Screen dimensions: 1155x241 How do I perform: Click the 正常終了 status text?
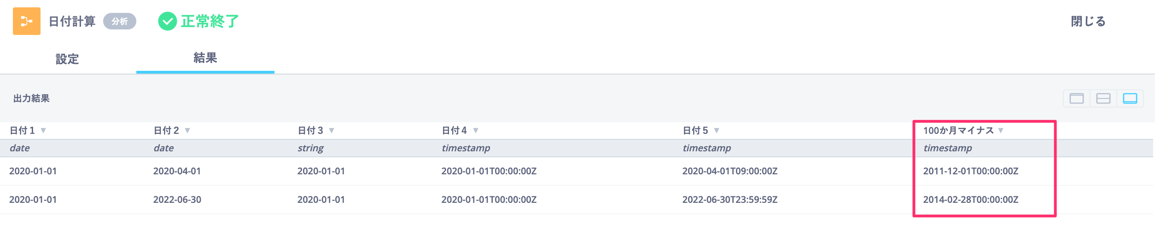[210, 21]
